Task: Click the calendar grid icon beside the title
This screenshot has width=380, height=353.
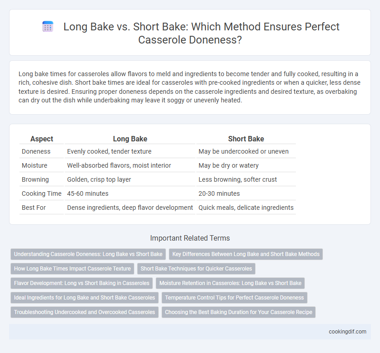Action: [x=48, y=26]
